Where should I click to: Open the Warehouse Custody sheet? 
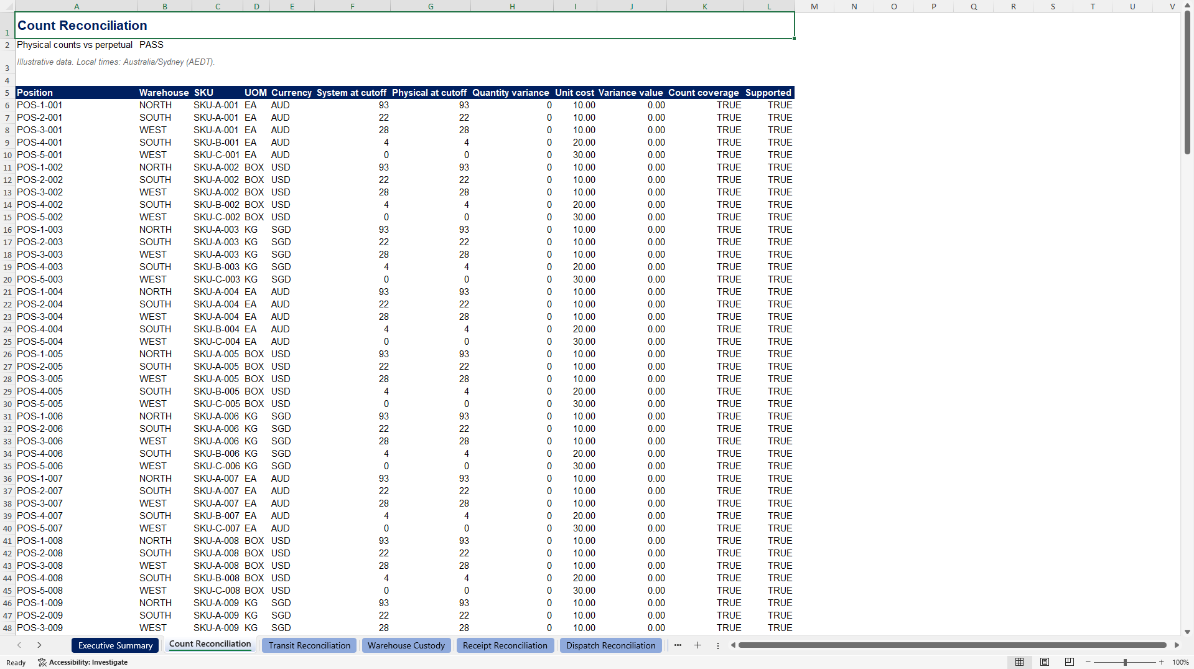click(x=406, y=645)
